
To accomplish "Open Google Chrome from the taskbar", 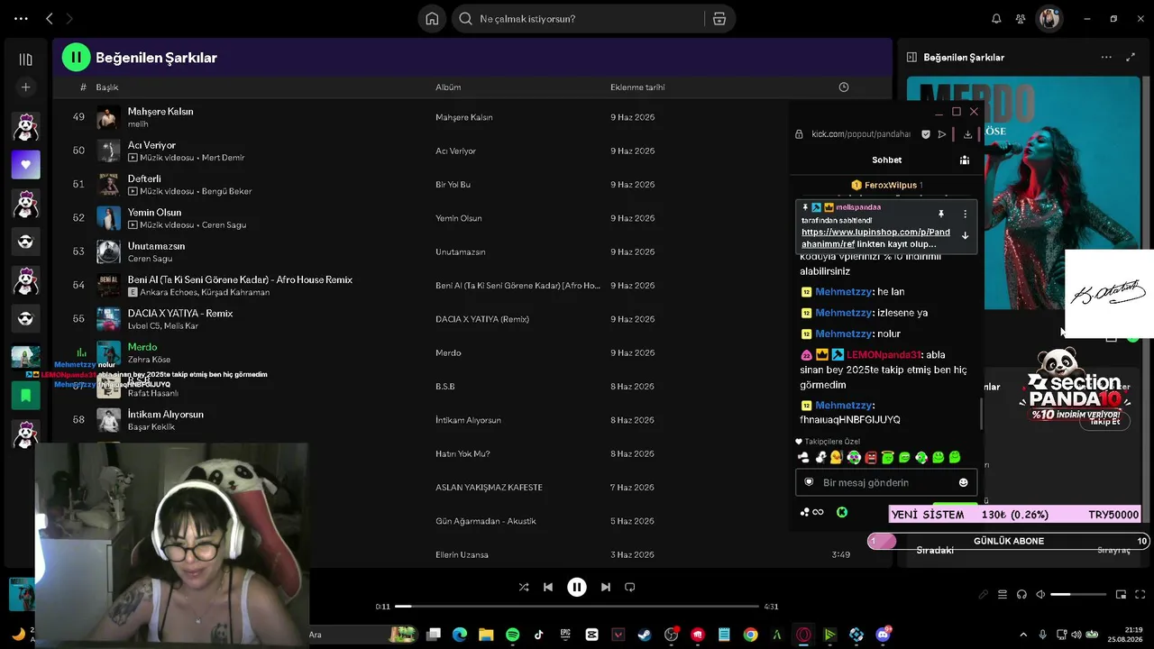I will pyautogui.click(x=750, y=635).
